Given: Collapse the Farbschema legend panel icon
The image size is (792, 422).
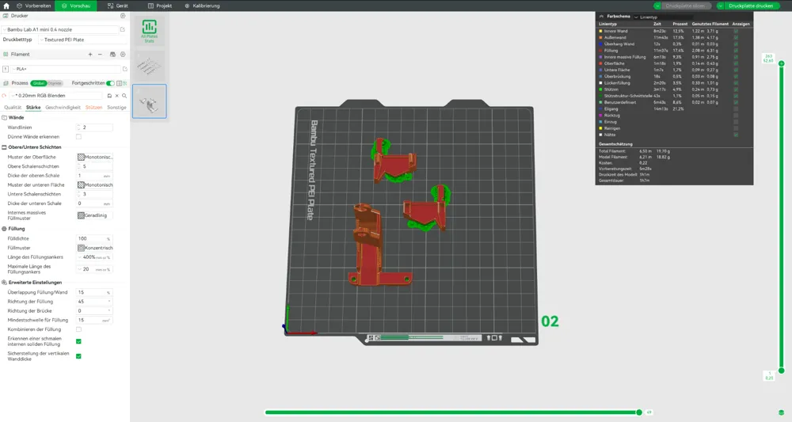Looking at the screenshot, I should (601, 16).
